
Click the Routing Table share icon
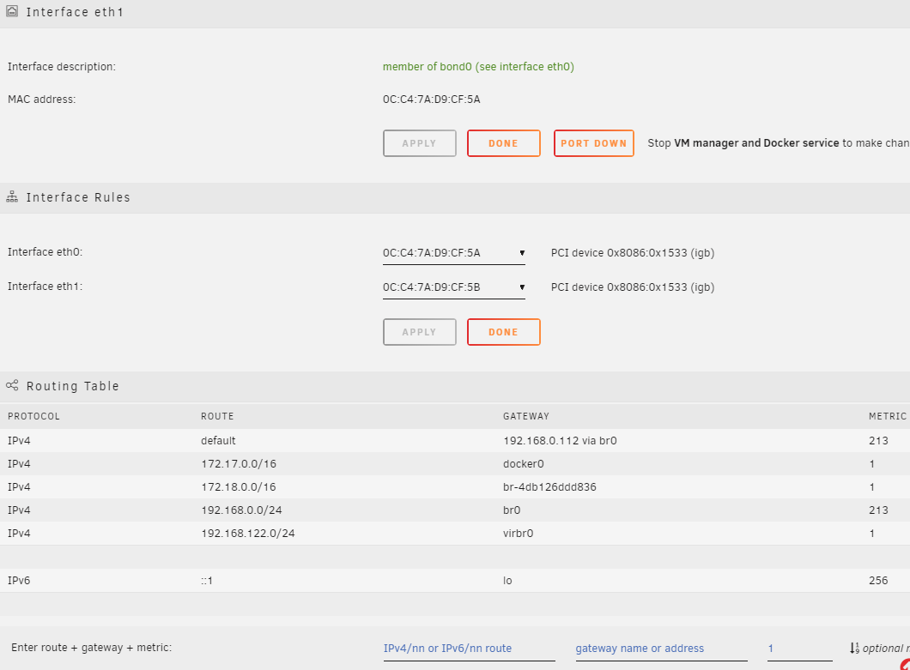[x=12, y=385]
